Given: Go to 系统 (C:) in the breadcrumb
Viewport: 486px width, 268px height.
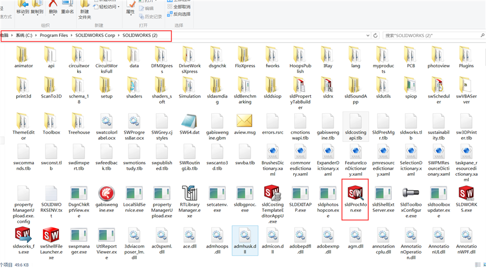Looking at the screenshot, I should click(x=24, y=35).
